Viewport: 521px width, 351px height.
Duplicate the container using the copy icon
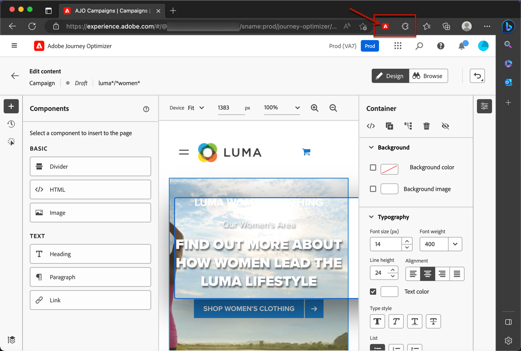(x=390, y=126)
